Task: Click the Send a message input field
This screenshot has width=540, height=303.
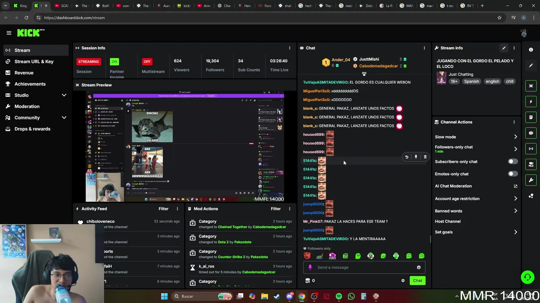Action: [x=364, y=267]
